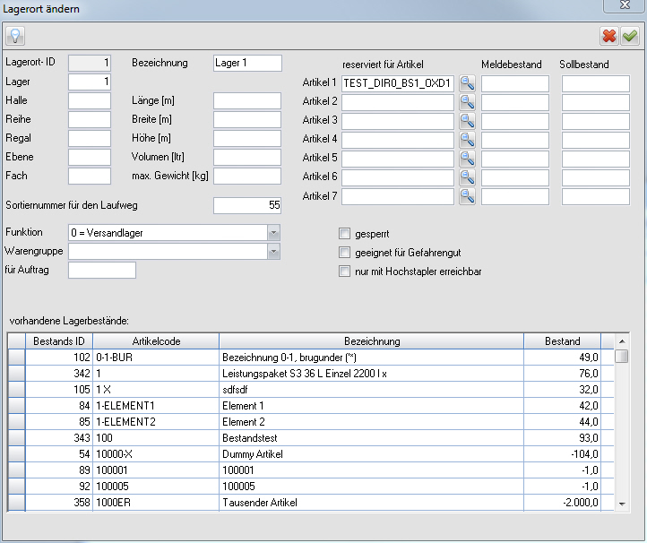Toggle the gesperrt checkbox

coord(344,234)
